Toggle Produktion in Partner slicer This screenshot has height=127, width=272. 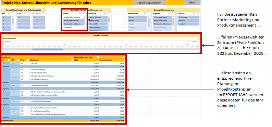[73, 27]
